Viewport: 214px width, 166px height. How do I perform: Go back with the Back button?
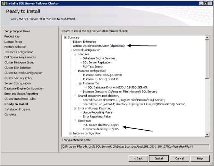click(138, 158)
